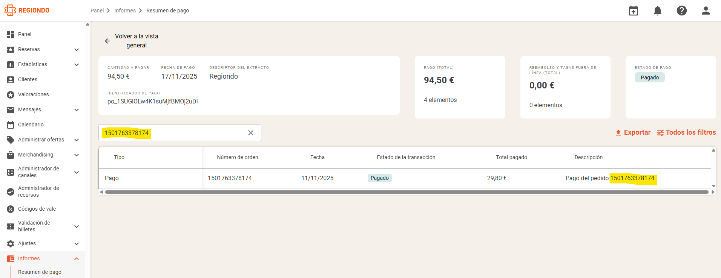
Task: Open Valoraciones star icon in sidebar
Action: (x=11, y=94)
